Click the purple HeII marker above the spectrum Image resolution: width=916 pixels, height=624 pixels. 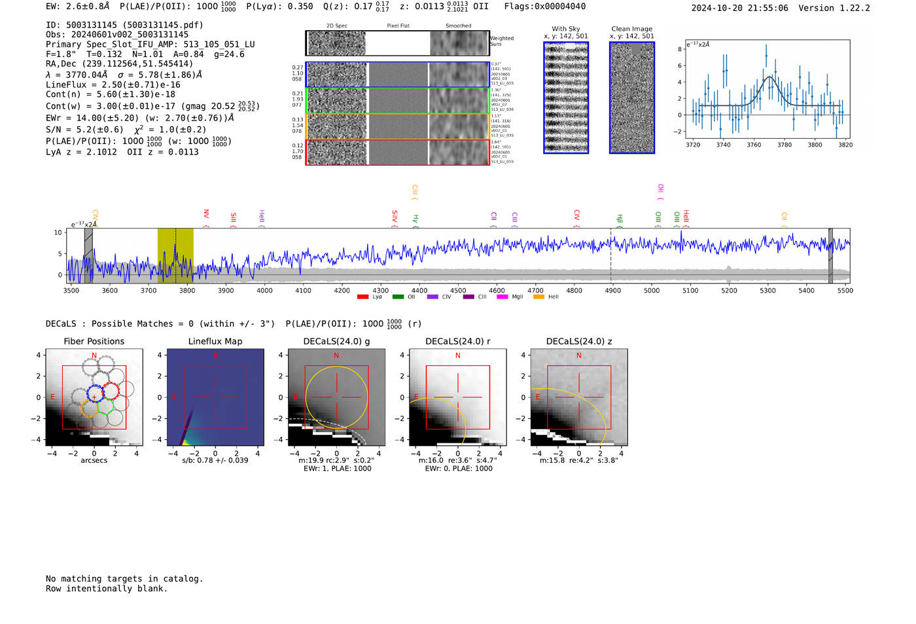[x=262, y=219]
